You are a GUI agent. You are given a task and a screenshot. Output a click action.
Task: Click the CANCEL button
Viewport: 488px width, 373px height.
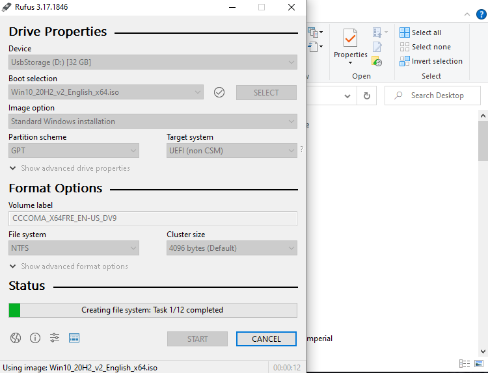pos(266,339)
